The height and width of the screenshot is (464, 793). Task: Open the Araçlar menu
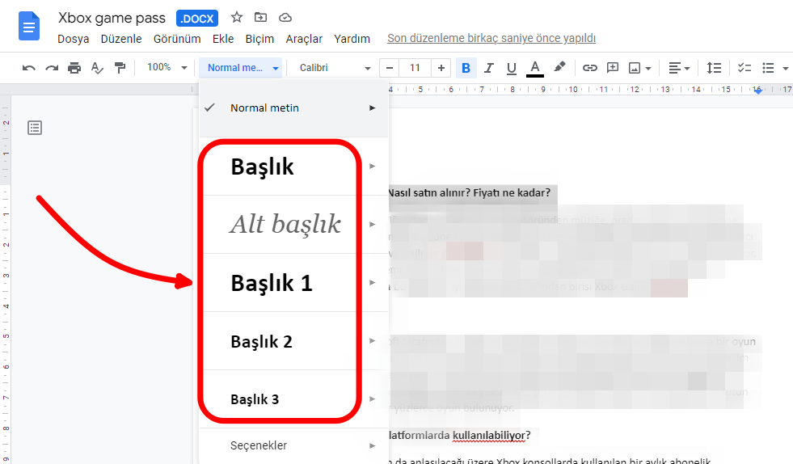coord(304,39)
